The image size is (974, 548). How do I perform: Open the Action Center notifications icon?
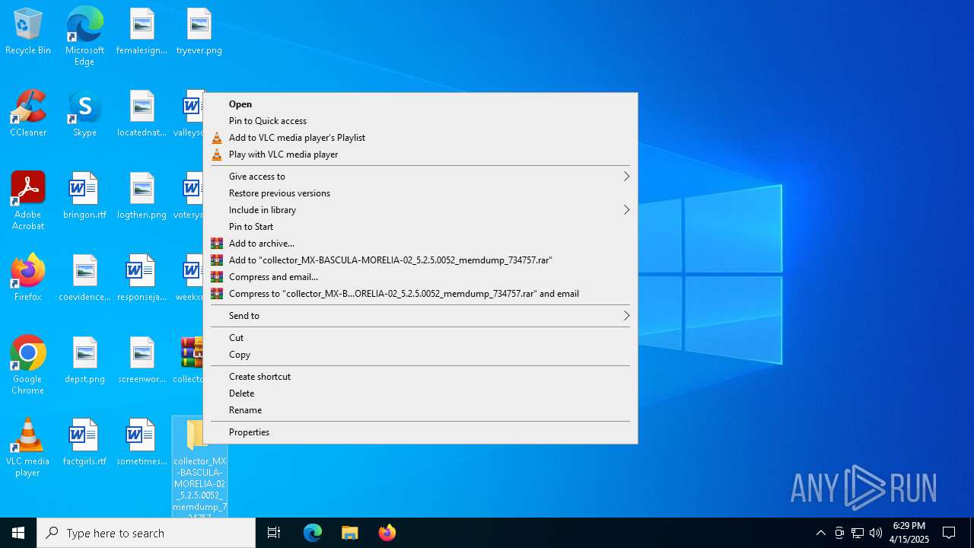[949, 533]
